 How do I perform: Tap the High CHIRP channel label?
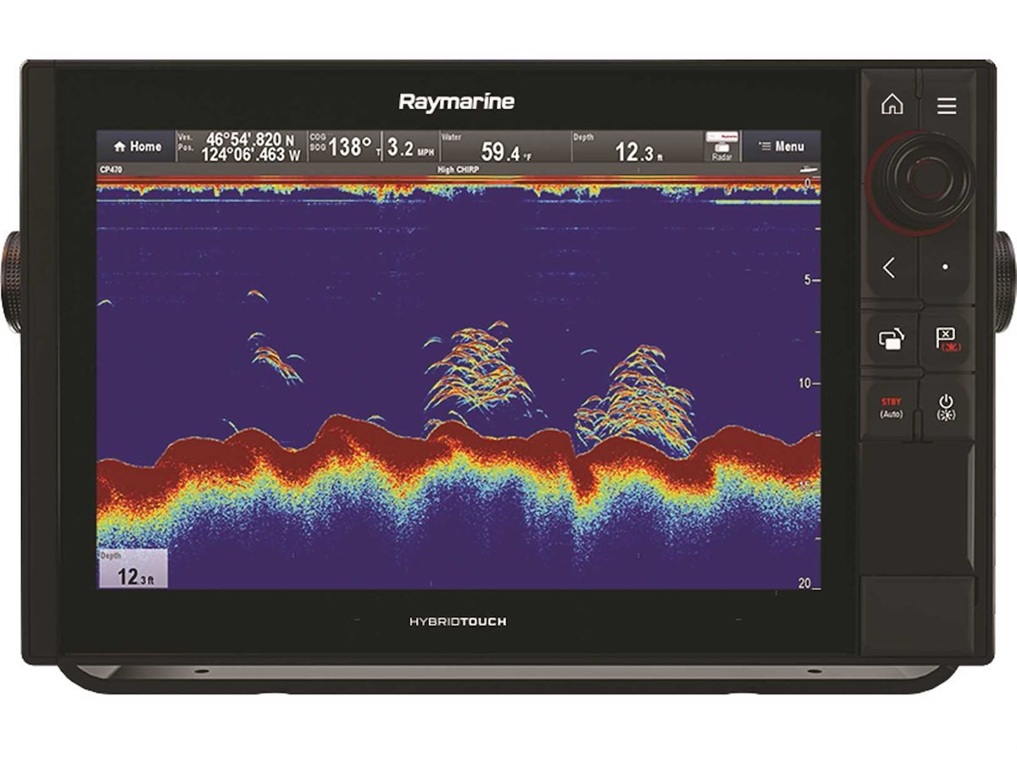tap(458, 169)
